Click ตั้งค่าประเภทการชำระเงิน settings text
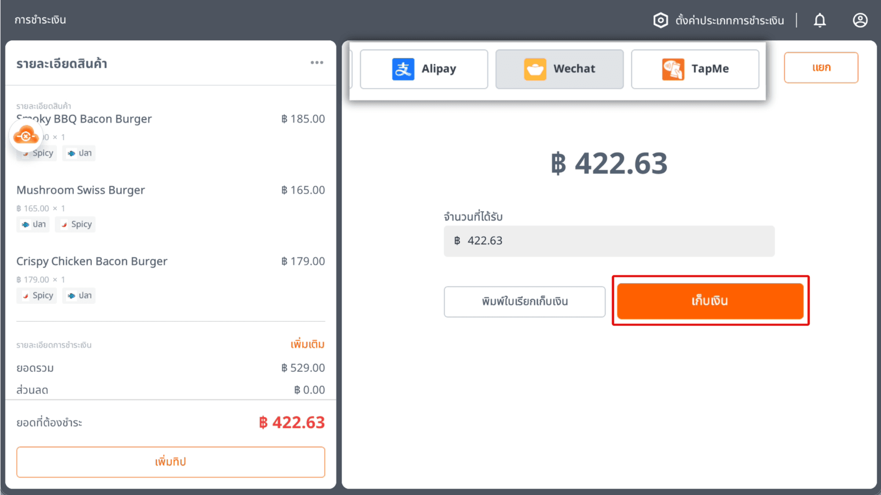Viewport: 881px width, 495px height. (730, 20)
